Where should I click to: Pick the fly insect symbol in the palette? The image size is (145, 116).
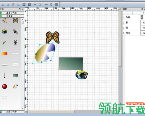point(16,32)
